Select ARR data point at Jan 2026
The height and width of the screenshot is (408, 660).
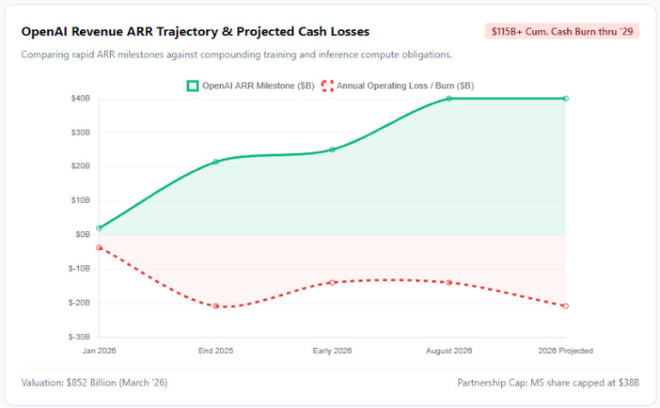[x=100, y=228]
